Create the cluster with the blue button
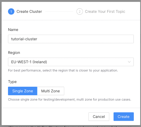Image resolution: width=141 pixels, height=127 pixels. tap(124, 117)
